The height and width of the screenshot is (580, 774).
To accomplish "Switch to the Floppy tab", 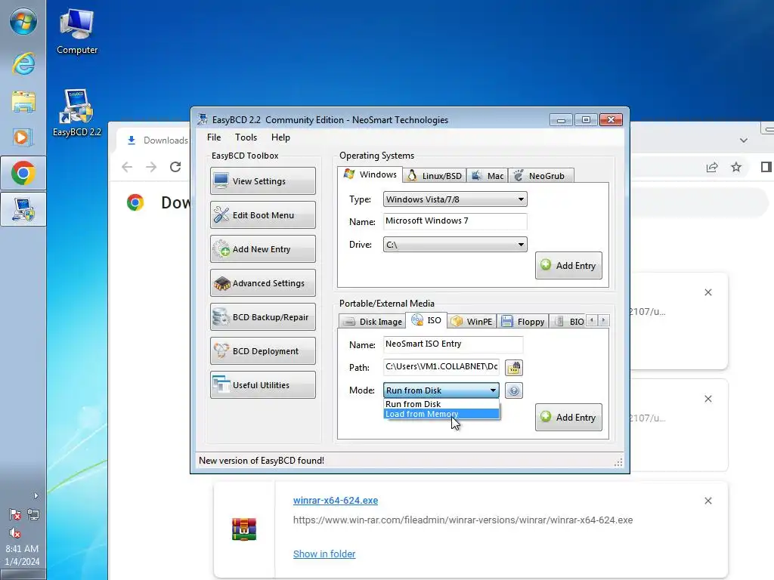I will point(523,322).
